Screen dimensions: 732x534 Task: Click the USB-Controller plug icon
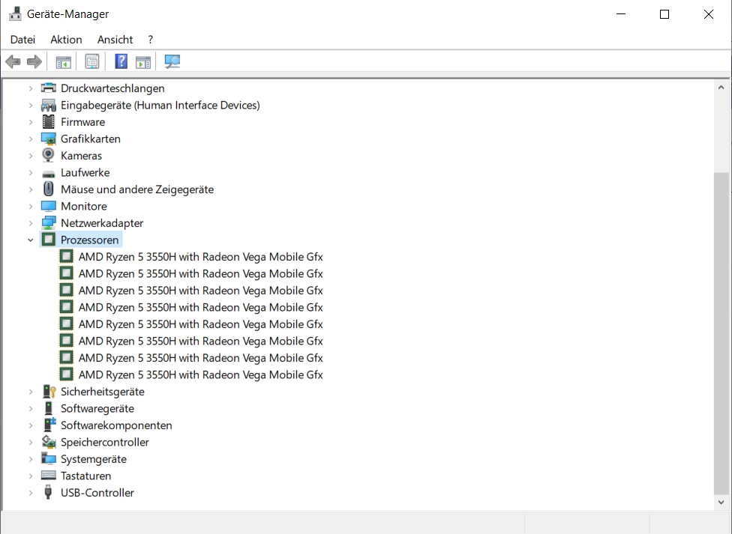48,492
